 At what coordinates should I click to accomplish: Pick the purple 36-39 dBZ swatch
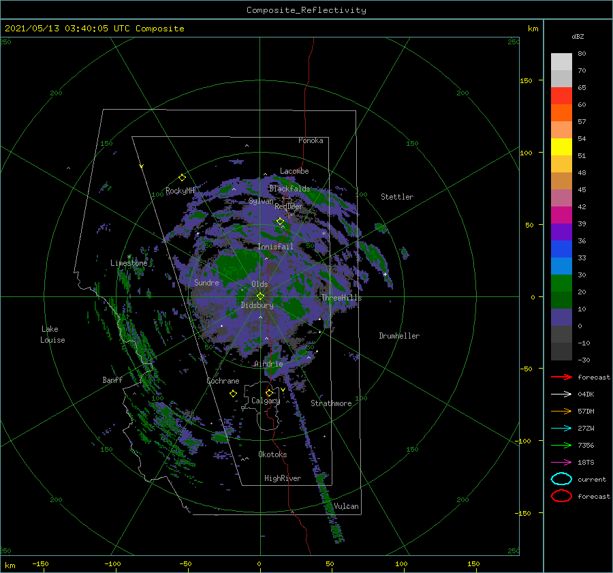(561, 232)
